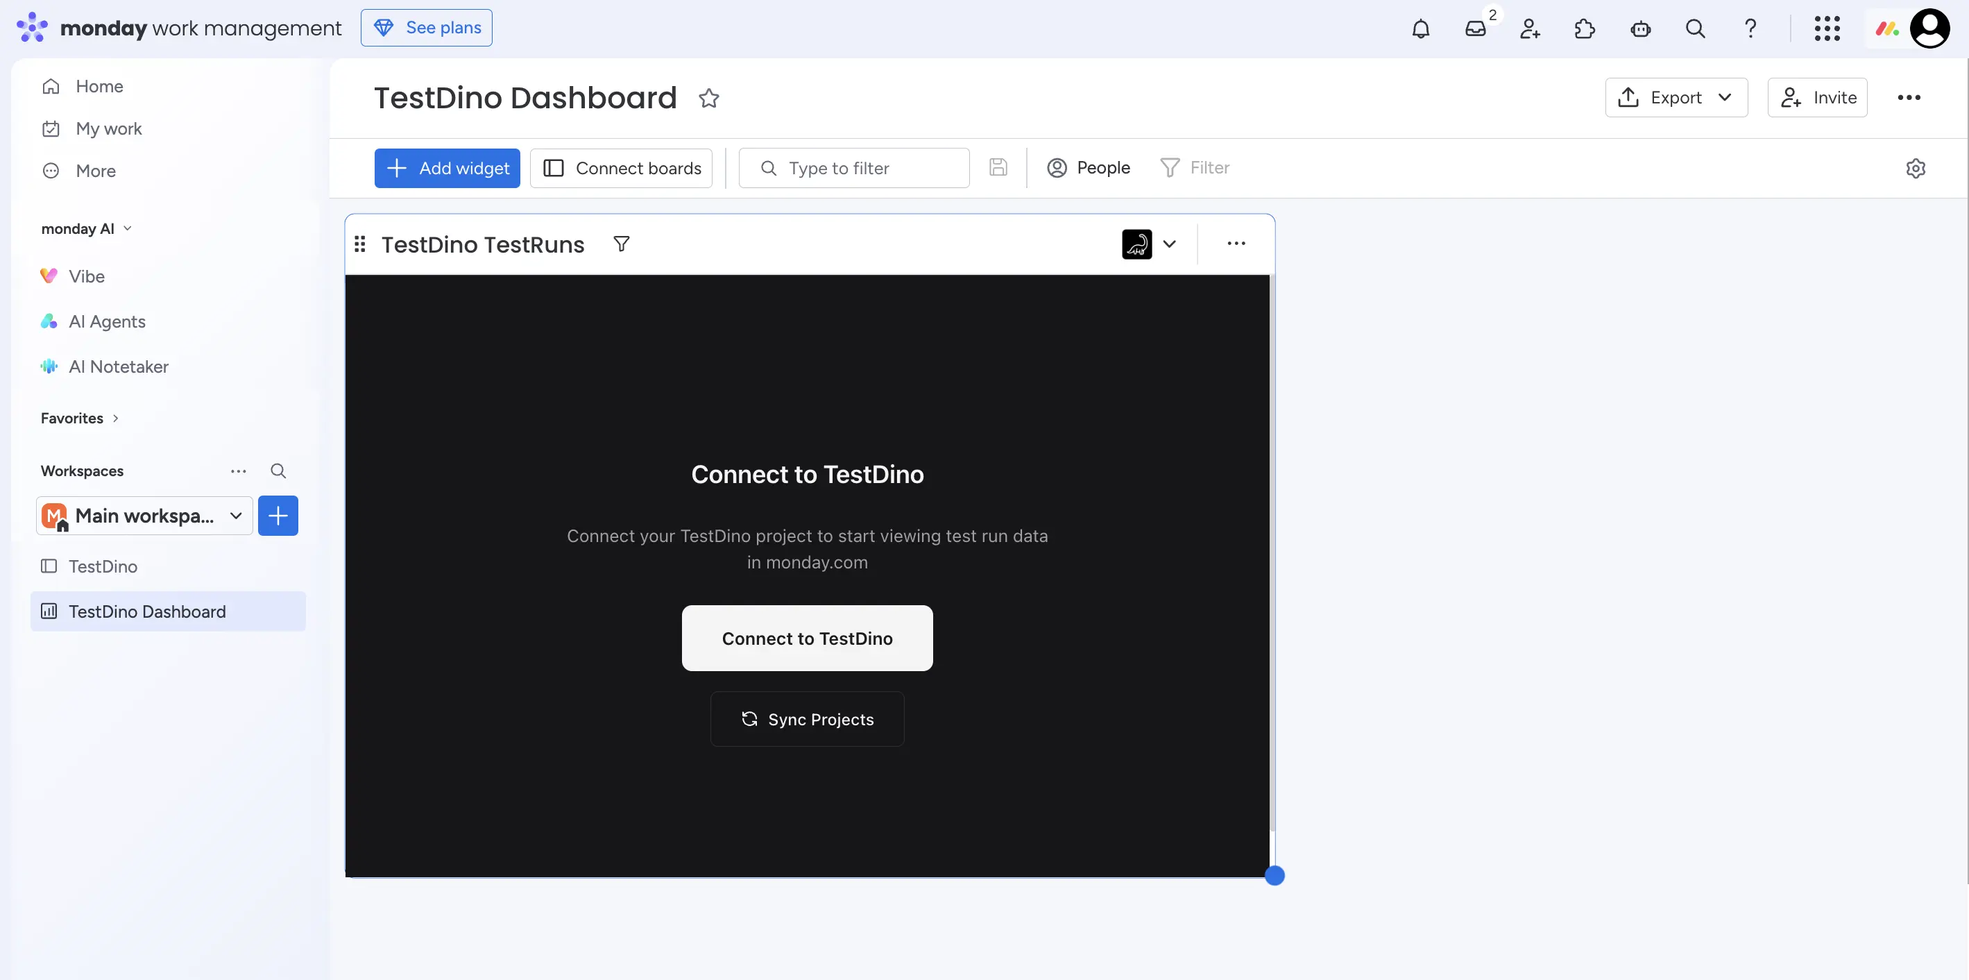Click the invite members icon in top bar
Screen dimensions: 1969x980
pos(1531,29)
